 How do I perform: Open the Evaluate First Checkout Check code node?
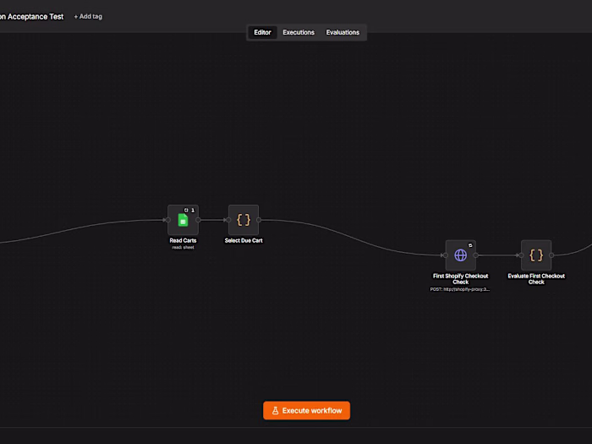pos(536,255)
